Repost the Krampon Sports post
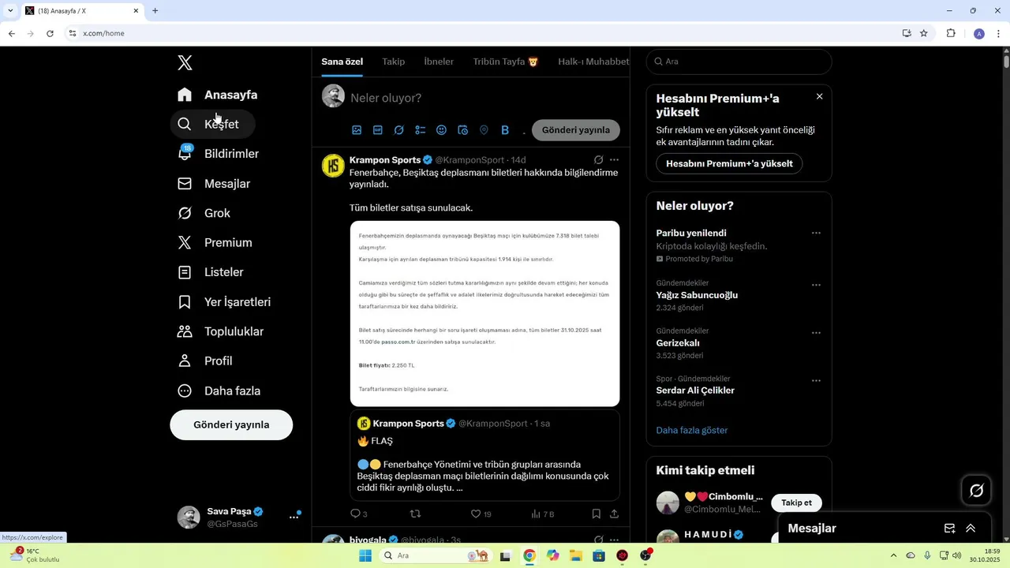The image size is (1010, 568). [416, 514]
